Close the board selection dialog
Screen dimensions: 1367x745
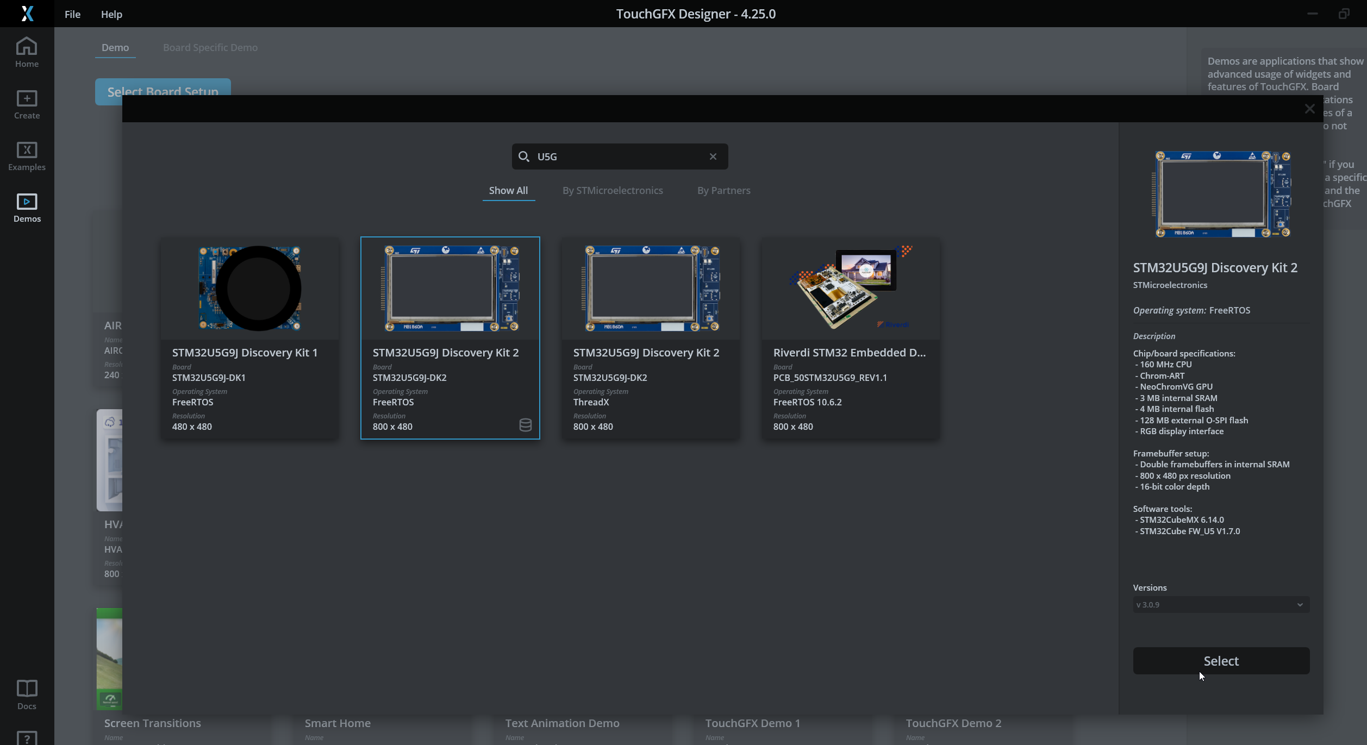(x=1309, y=109)
